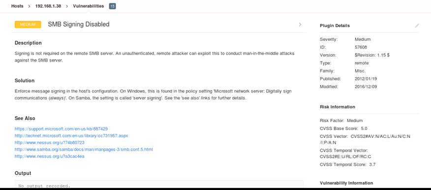Click the MEDIUM severity badge
This screenshot has height=190, width=431.
tap(28, 25)
